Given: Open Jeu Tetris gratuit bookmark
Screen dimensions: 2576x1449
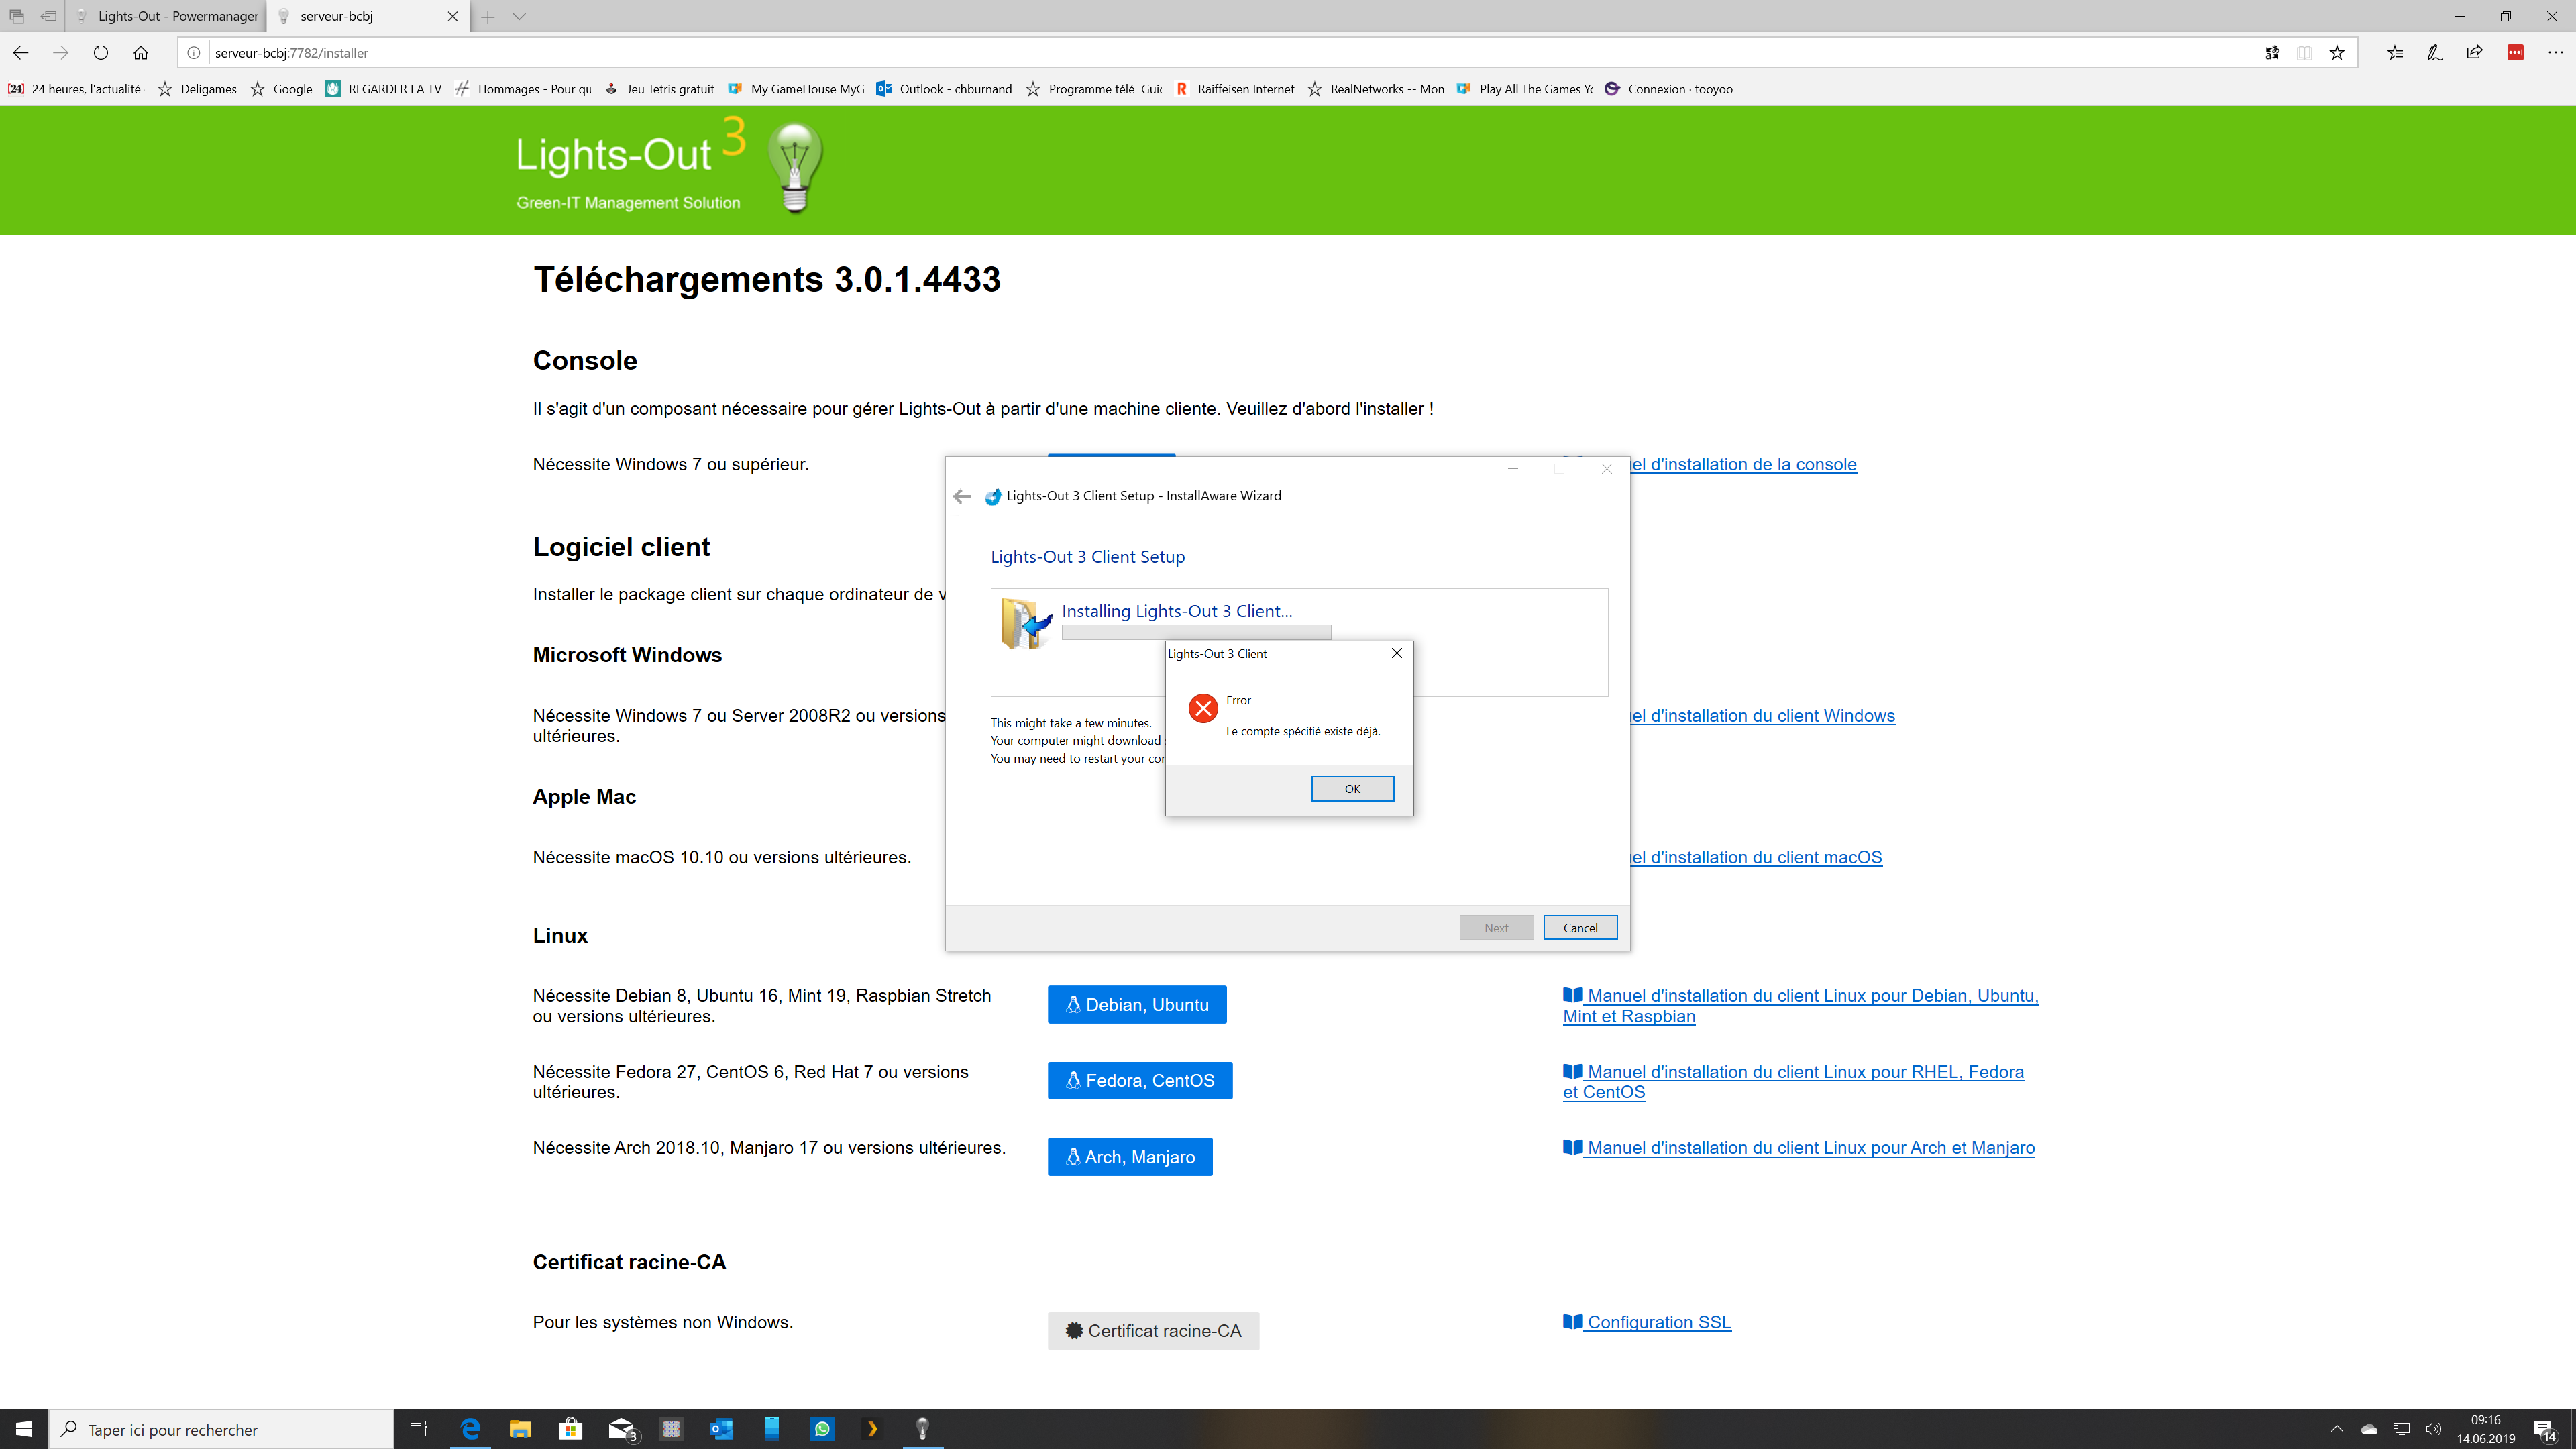Looking at the screenshot, I should pyautogui.click(x=659, y=89).
